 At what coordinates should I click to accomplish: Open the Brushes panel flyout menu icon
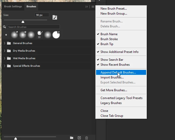93,7
